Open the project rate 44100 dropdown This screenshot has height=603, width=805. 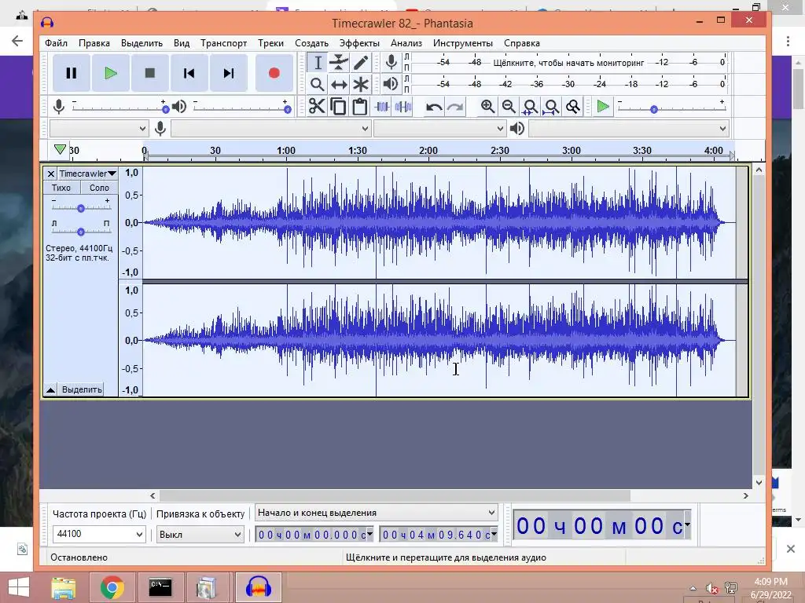[x=99, y=534]
